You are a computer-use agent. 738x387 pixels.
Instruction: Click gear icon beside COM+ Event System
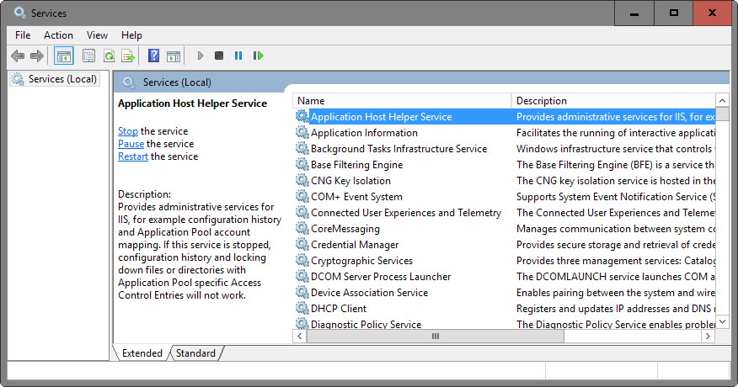[x=302, y=197]
